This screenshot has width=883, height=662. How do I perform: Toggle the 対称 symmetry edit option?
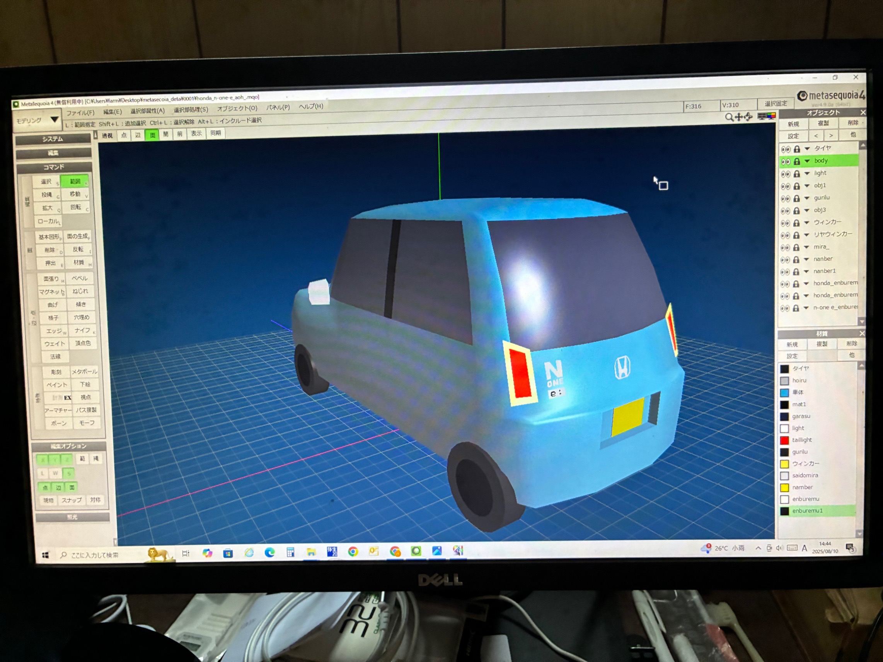(95, 500)
